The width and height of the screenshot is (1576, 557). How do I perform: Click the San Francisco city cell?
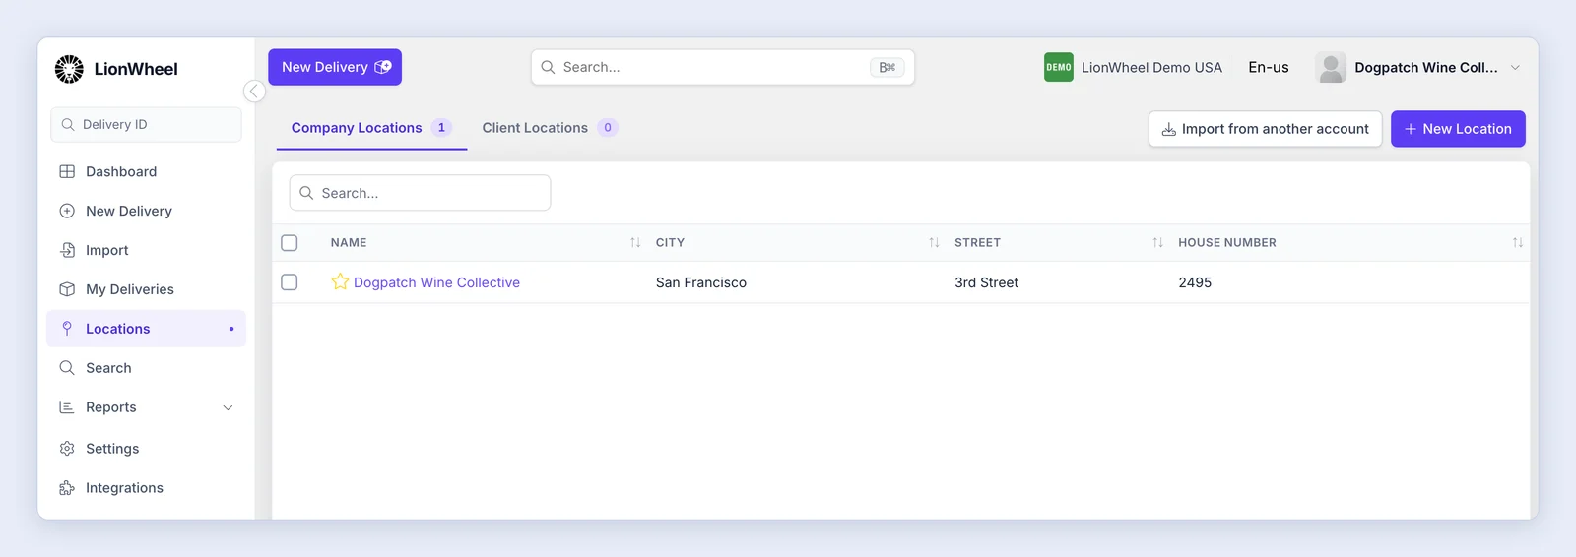coord(701,282)
